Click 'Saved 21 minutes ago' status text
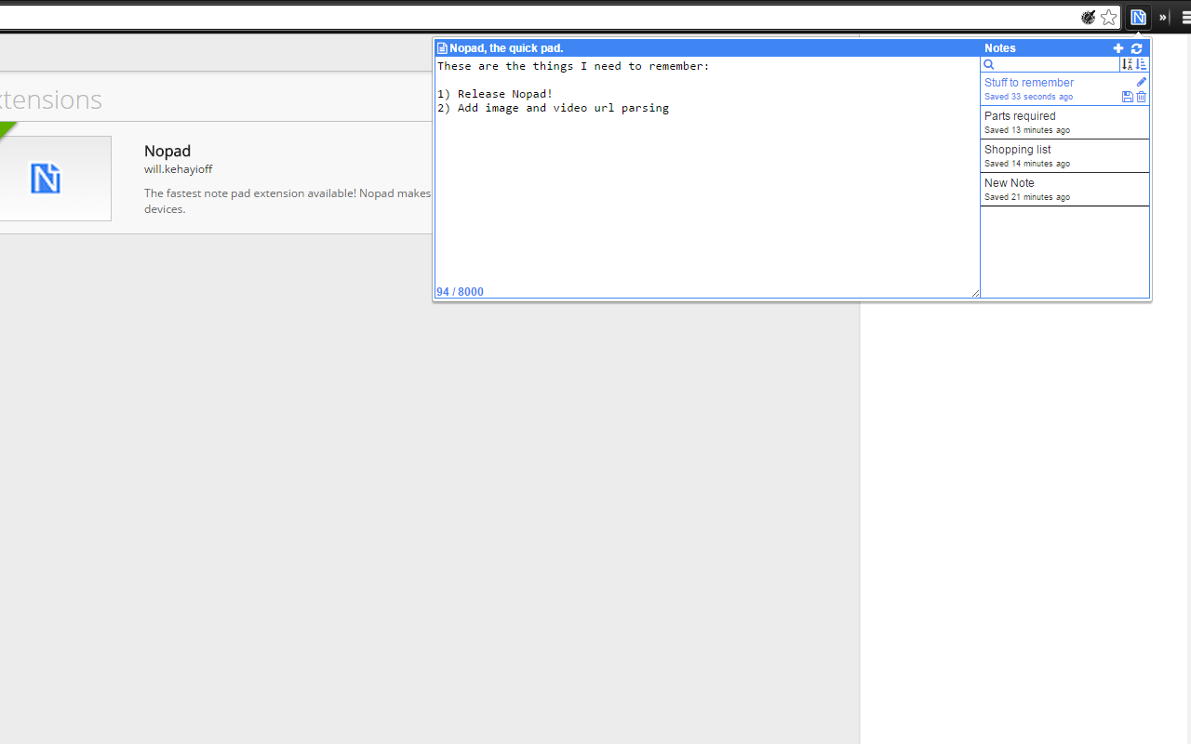Screen dimensions: 1191x744 [x=1026, y=197]
